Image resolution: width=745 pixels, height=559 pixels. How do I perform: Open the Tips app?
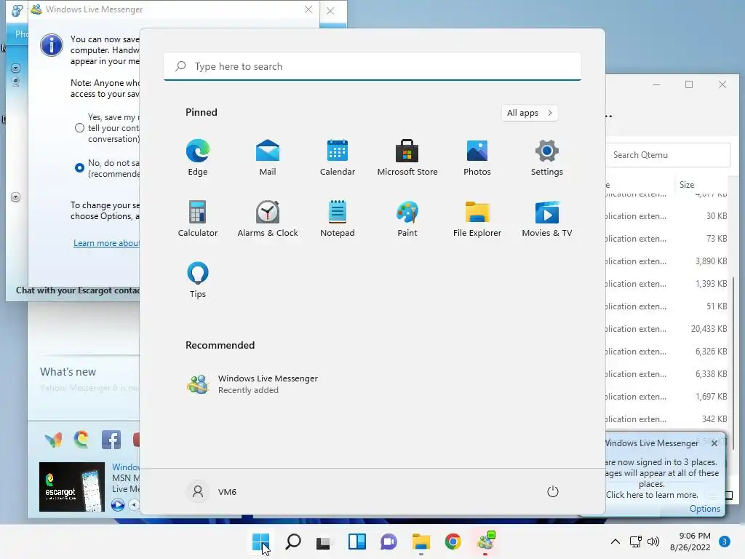coord(198,280)
